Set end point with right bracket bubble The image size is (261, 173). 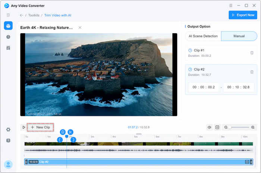(73, 140)
